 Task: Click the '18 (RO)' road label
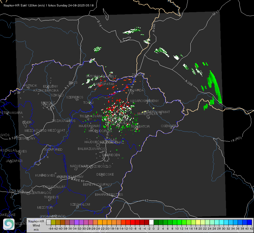point(236,139)
